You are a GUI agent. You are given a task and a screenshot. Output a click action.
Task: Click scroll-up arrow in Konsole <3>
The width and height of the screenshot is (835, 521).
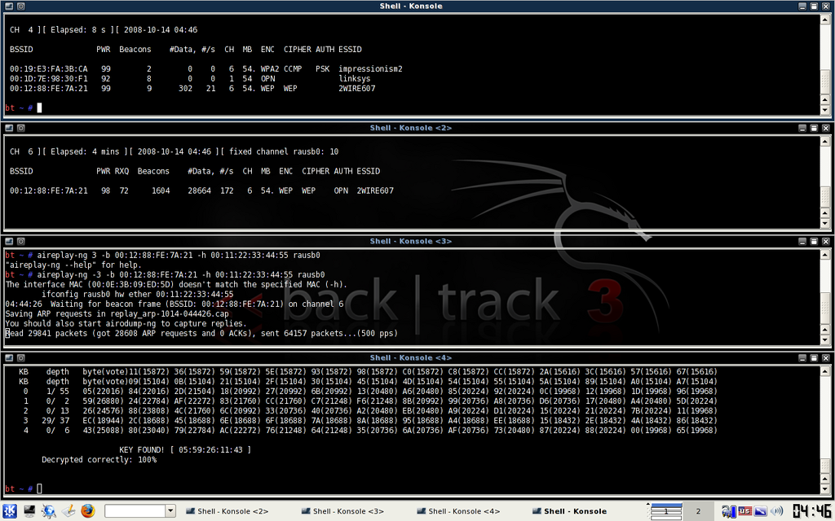(825, 254)
